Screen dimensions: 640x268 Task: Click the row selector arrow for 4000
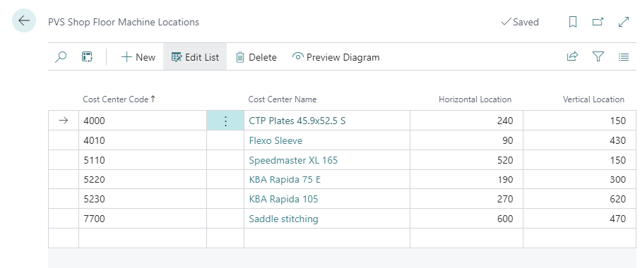[64, 121]
